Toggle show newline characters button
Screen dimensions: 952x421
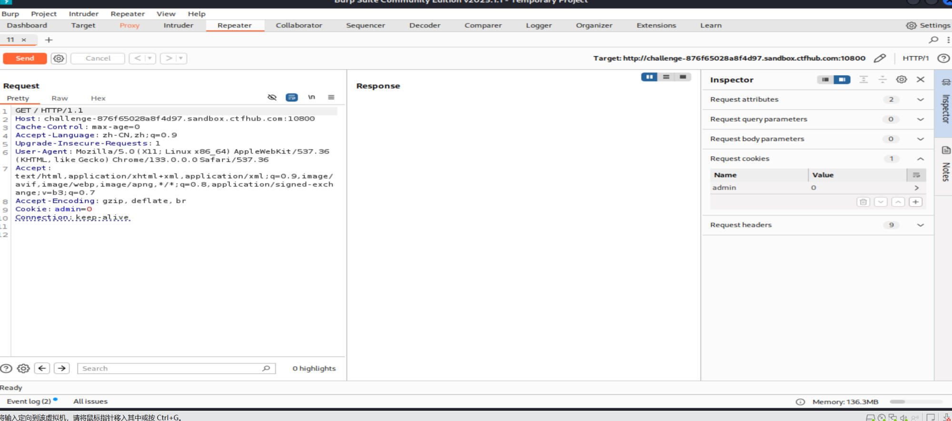pyautogui.click(x=311, y=97)
